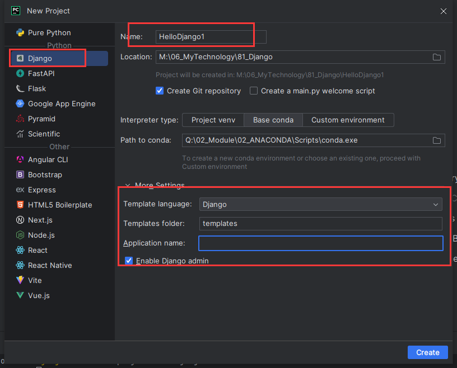The height and width of the screenshot is (368, 457).
Task: Click the React atom icon
Action: pos(20,250)
